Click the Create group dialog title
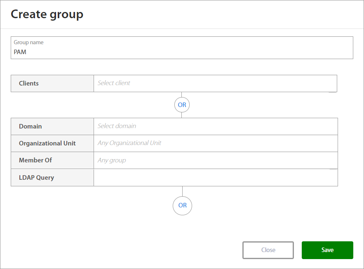 (x=47, y=14)
